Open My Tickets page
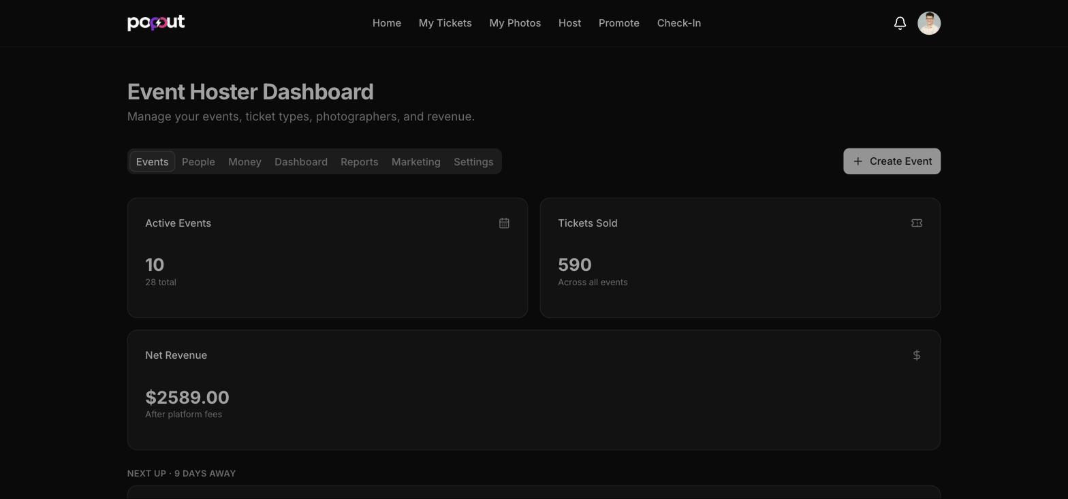This screenshot has height=499, width=1068. [x=445, y=23]
